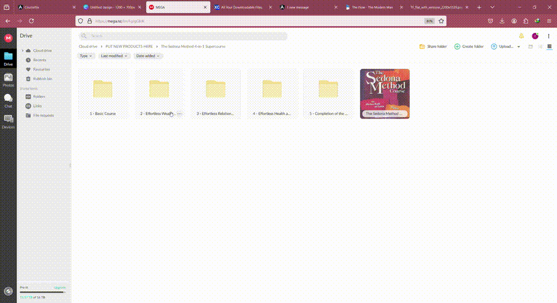Select the 1 - Basic Course folder

tap(103, 94)
